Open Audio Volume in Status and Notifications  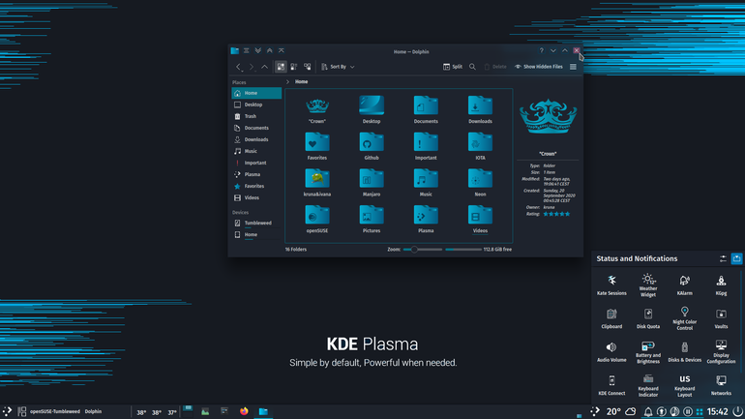611,351
